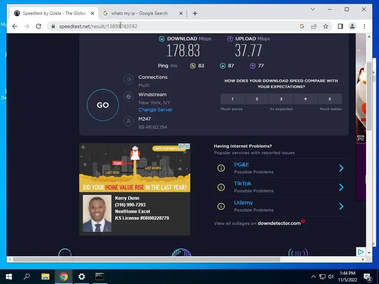
Task: Close the Speedtest by Ookla tab
Action: (x=92, y=14)
